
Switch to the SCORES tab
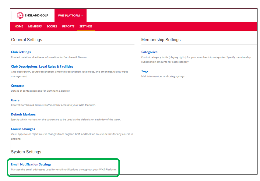point(51,27)
